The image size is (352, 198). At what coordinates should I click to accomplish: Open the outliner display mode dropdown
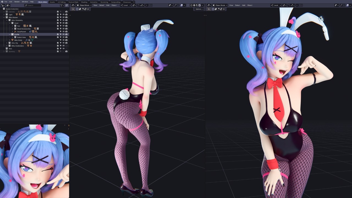[x=8, y=5]
